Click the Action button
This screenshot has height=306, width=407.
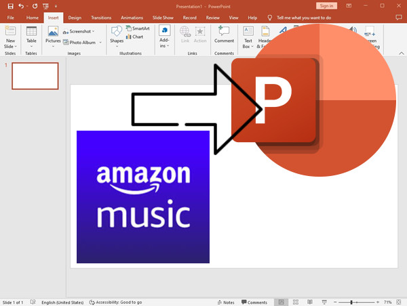tap(200, 35)
